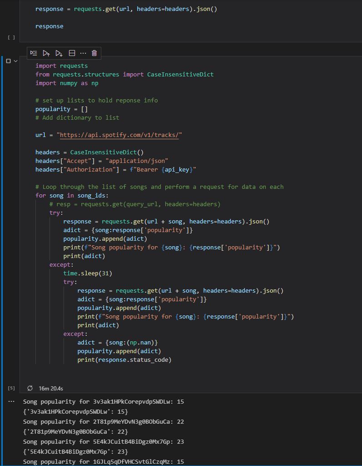Click the execution count [5] label
362x466 pixels.
(11, 388)
